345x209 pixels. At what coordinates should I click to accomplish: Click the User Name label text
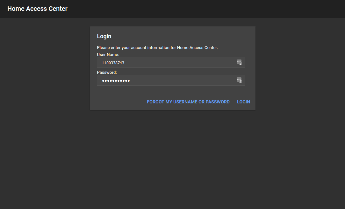108,54
